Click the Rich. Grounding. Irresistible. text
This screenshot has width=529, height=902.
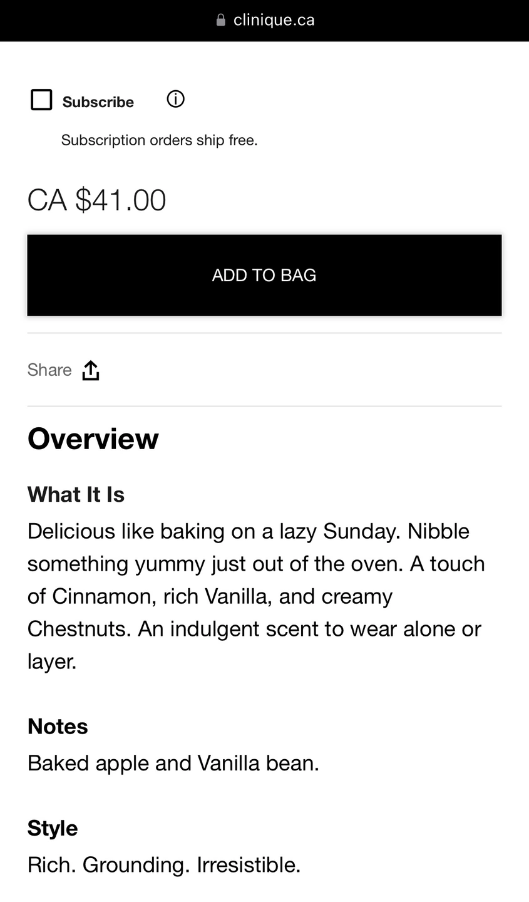coord(164,865)
